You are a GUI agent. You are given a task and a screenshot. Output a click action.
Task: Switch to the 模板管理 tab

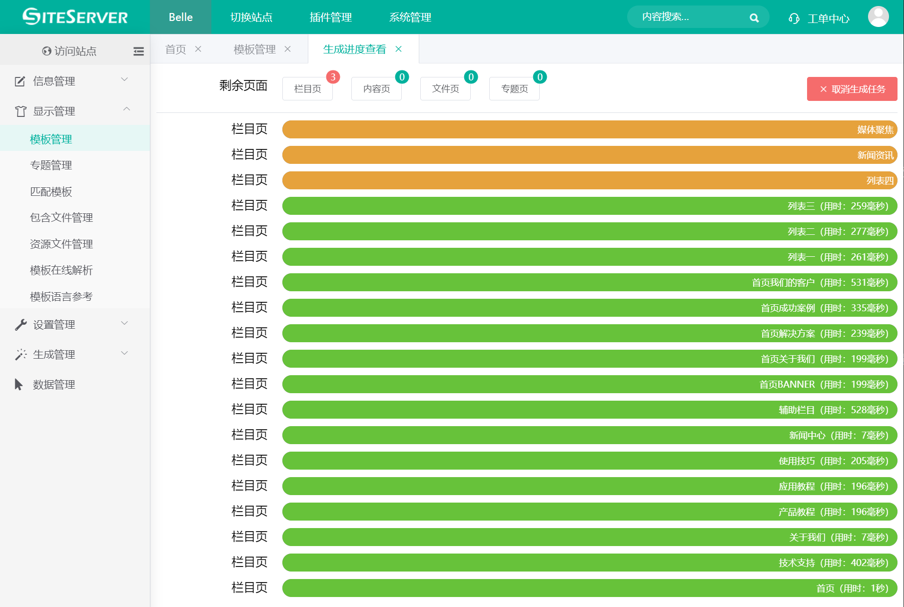[x=254, y=49]
